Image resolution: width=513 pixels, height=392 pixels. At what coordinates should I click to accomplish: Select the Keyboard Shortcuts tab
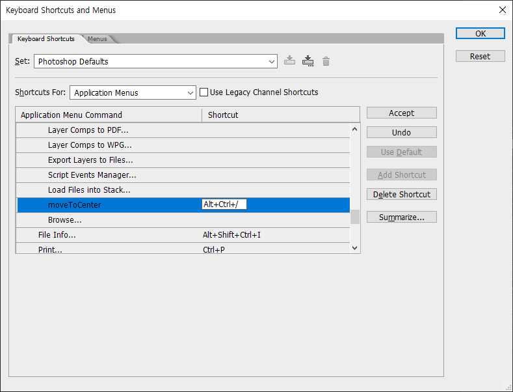pyautogui.click(x=46, y=38)
